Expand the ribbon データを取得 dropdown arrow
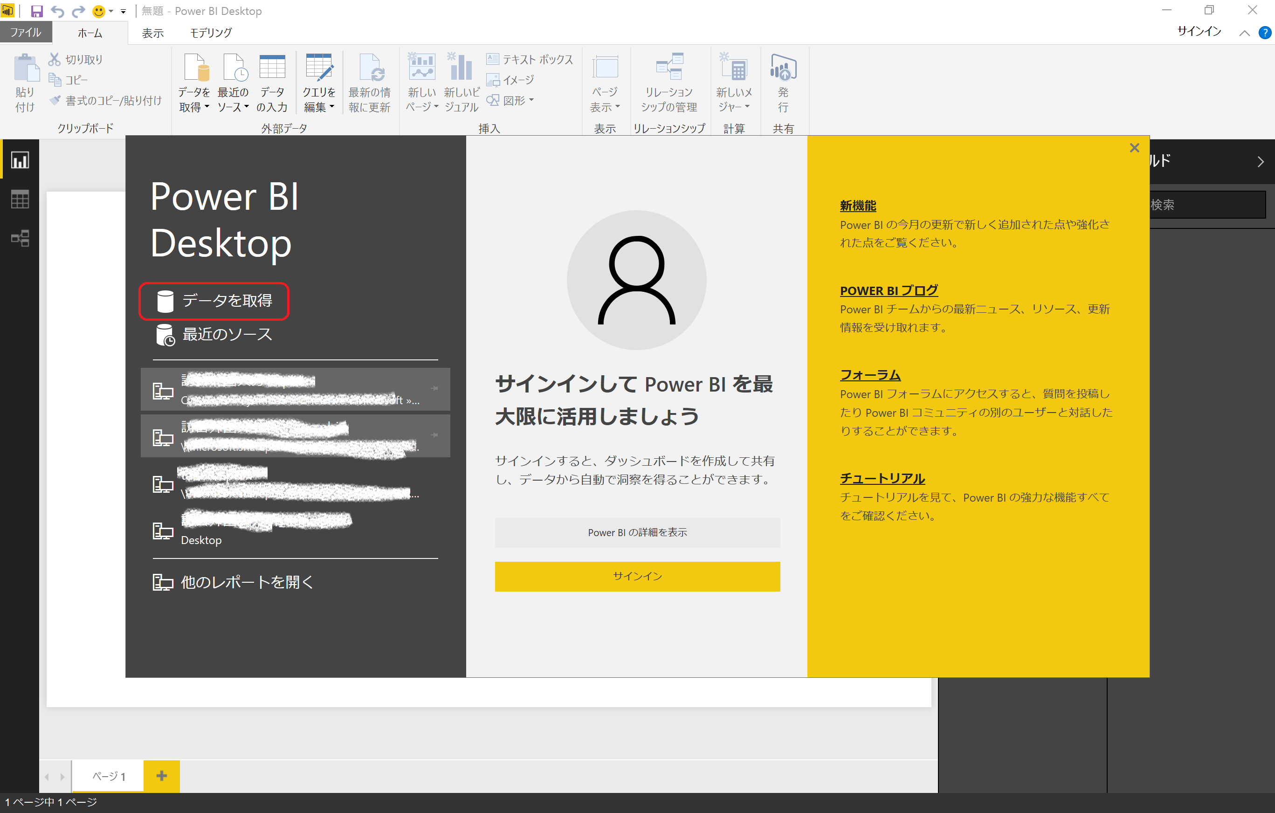The width and height of the screenshot is (1275, 813). point(207,106)
